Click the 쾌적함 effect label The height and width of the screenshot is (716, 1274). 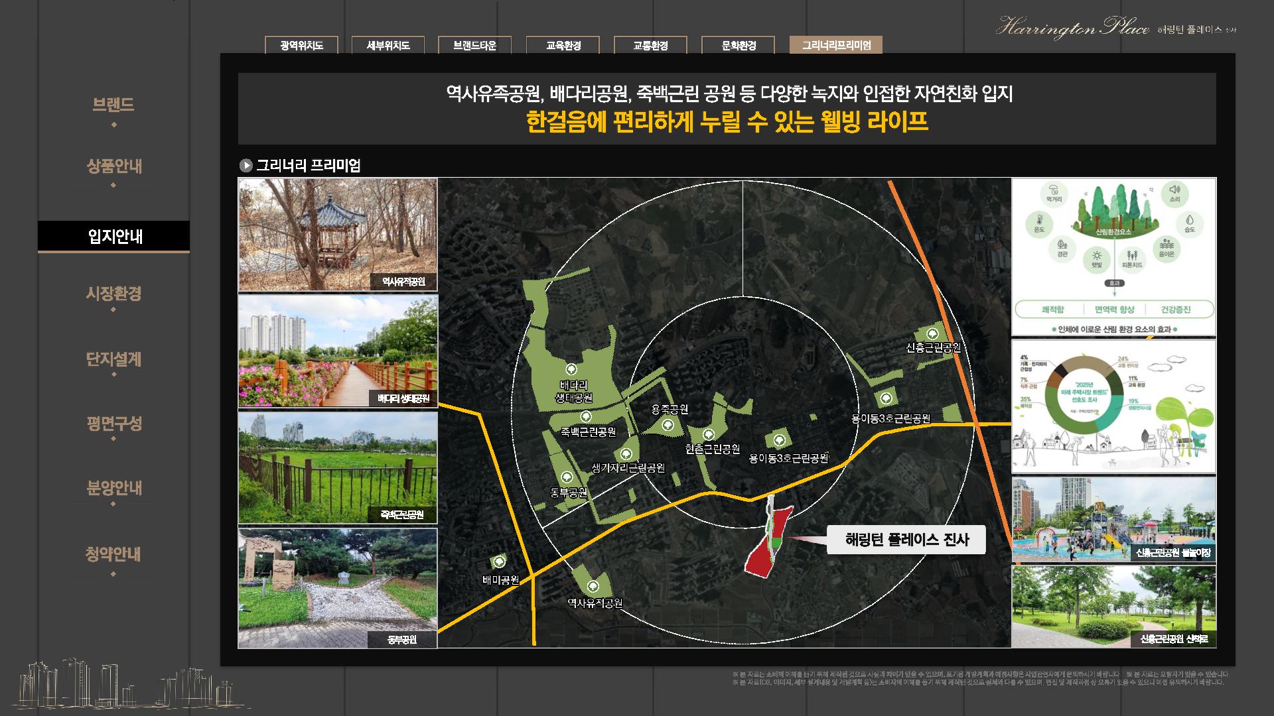point(1052,310)
